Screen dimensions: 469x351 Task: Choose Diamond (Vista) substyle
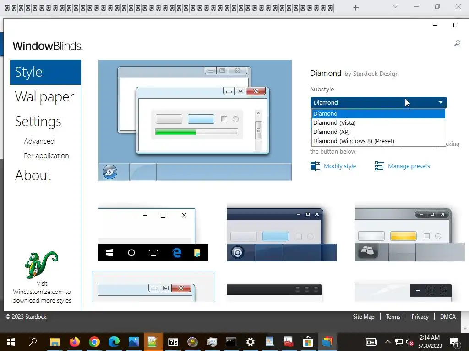pyautogui.click(x=378, y=122)
